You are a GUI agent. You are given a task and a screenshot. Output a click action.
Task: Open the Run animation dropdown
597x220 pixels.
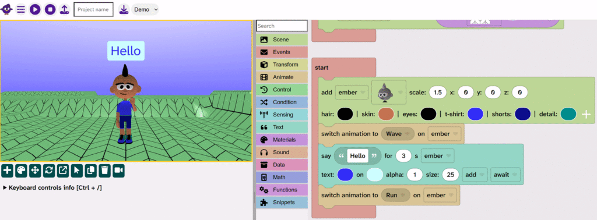point(396,196)
